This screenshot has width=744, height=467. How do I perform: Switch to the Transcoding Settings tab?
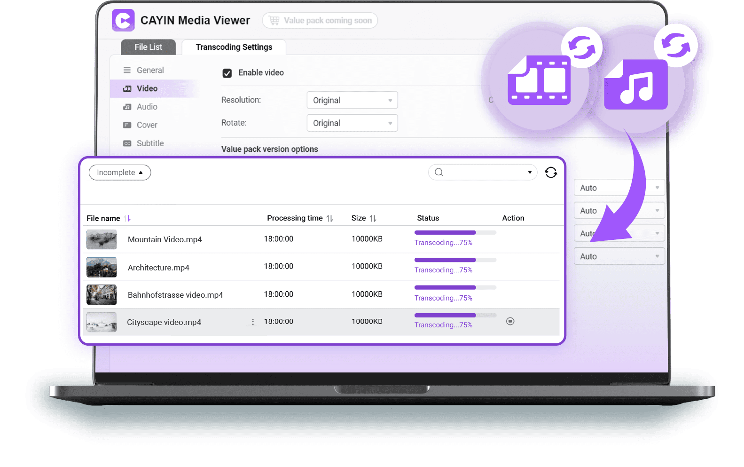click(x=234, y=47)
